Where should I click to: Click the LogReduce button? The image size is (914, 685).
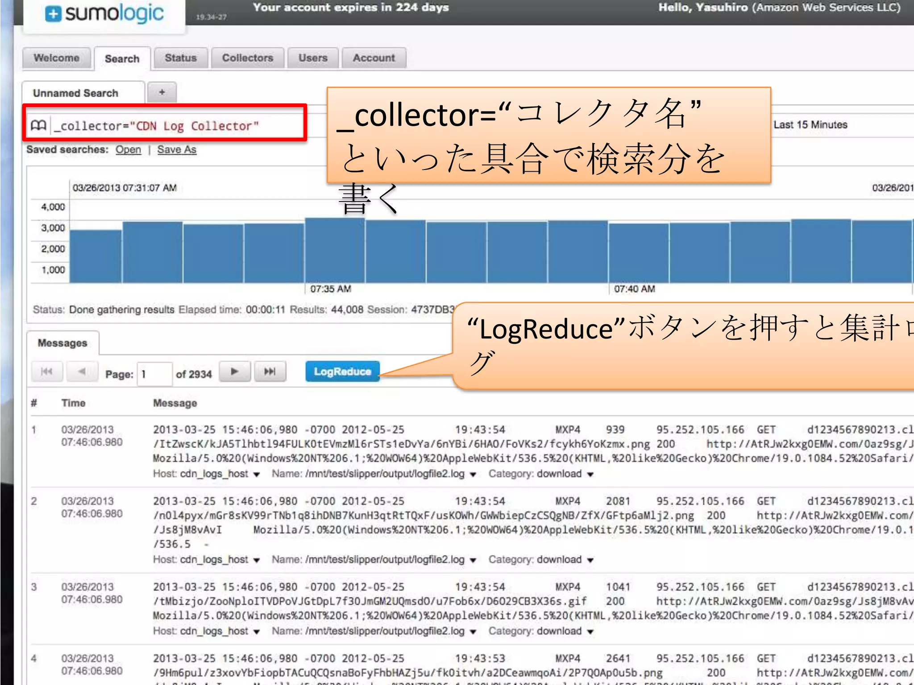[342, 371]
